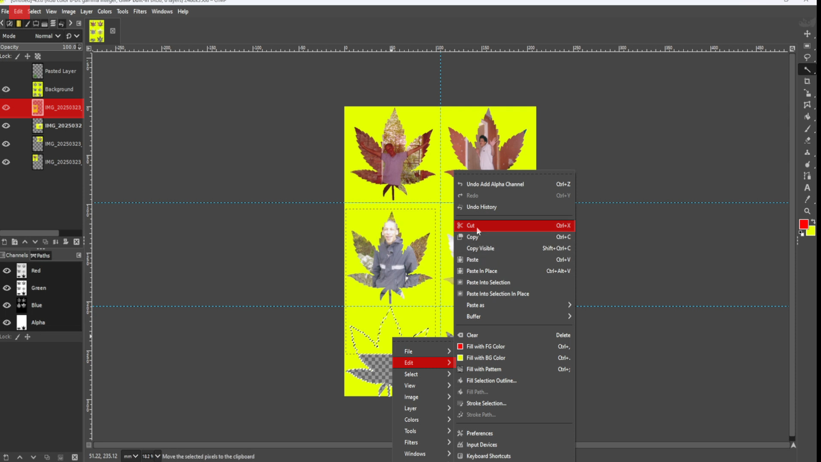Choose Fill with FG Color

pyautogui.click(x=514, y=346)
